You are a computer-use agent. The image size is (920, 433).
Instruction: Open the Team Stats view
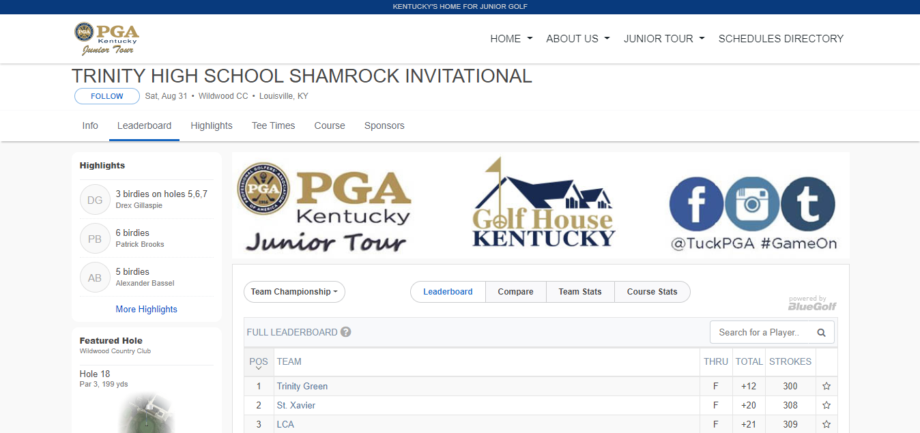(580, 292)
